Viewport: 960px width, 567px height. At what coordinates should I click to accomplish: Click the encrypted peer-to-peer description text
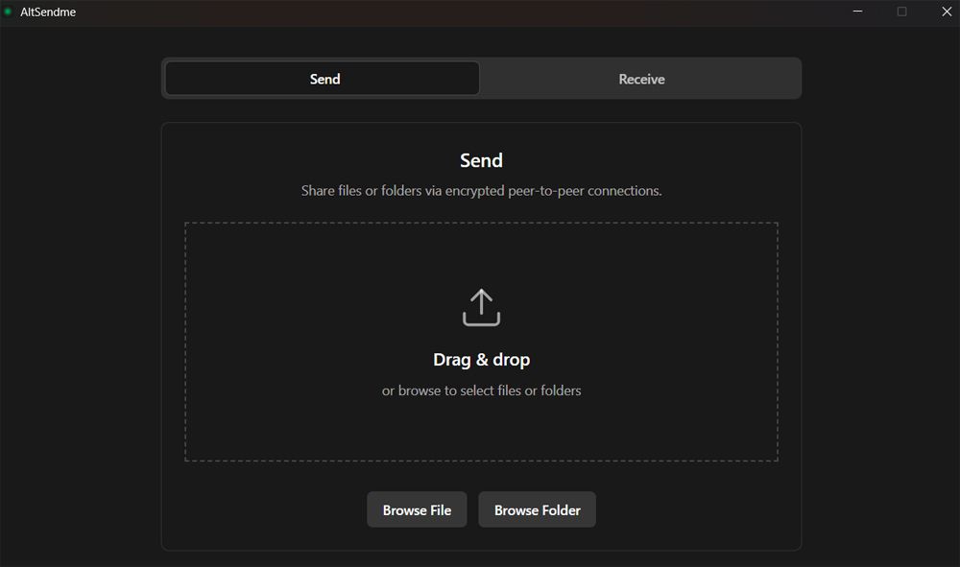pos(481,191)
